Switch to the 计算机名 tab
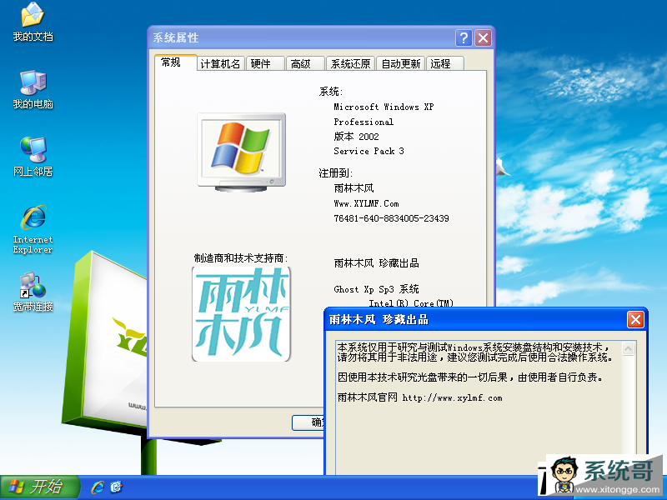The height and width of the screenshot is (500, 667). point(220,64)
